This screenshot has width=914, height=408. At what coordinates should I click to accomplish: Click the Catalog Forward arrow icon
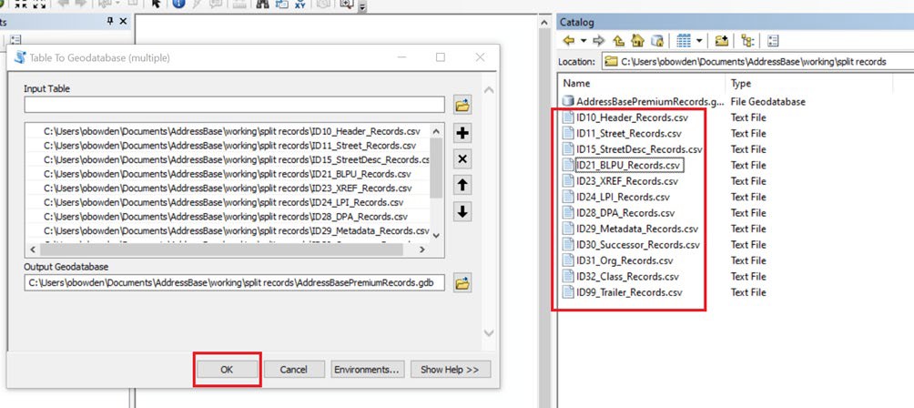(x=598, y=41)
